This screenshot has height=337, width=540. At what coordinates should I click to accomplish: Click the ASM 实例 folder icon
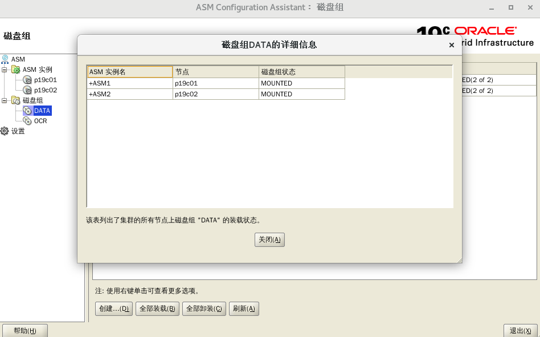(x=16, y=70)
